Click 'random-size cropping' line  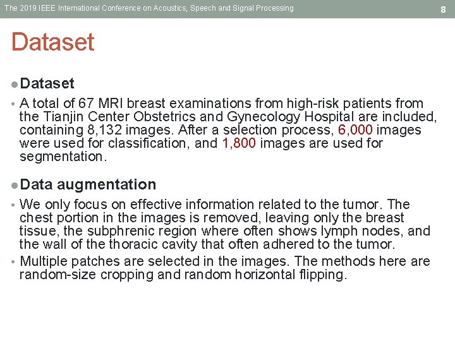coord(183,275)
